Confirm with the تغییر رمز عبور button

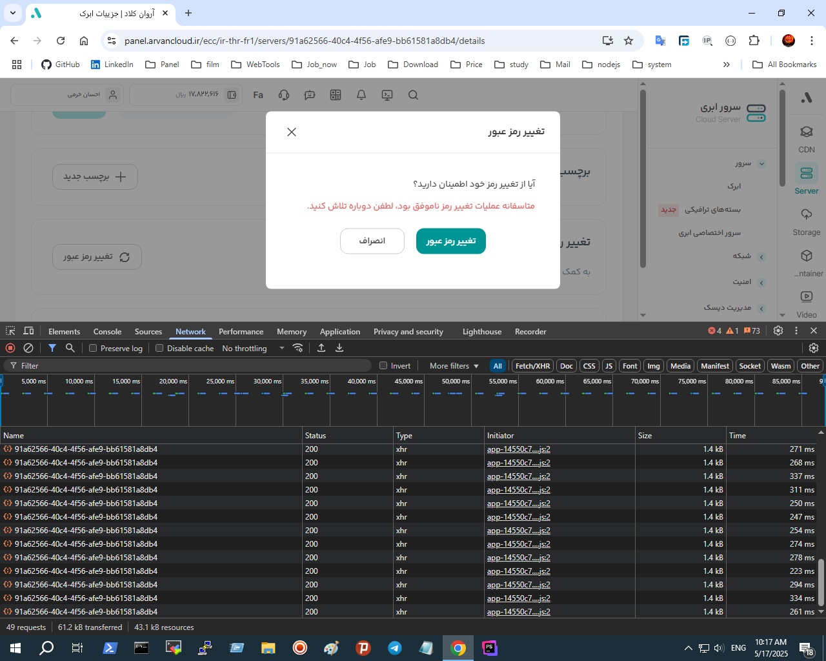450,241
